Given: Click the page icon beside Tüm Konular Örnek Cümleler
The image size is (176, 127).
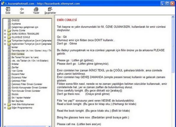Looking at the screenshot, I should click(9, 91).
